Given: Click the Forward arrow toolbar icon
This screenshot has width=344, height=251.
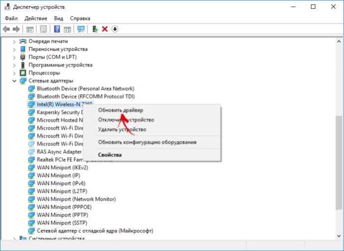Looking at the screenshot, I should coord(16,29).
